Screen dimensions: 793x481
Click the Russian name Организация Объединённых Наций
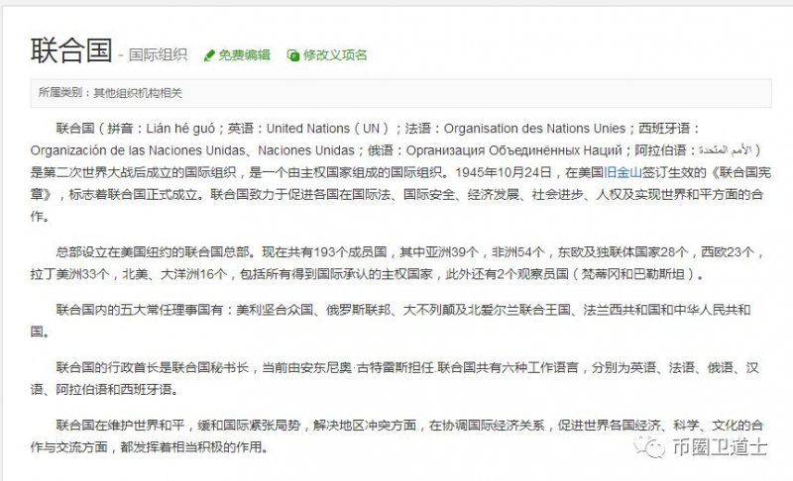point(513,150)
